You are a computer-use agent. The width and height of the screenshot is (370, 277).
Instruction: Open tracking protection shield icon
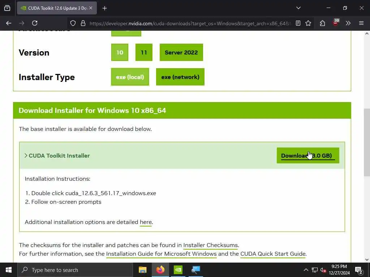click(x=73, y=23)
